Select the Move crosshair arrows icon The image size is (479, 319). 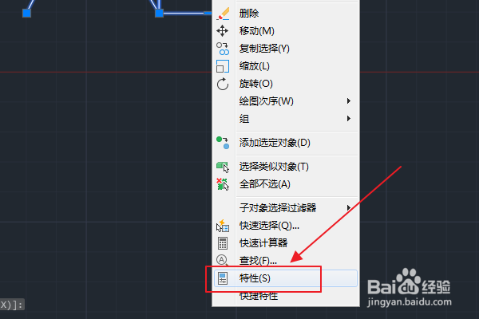click(223, 31)
